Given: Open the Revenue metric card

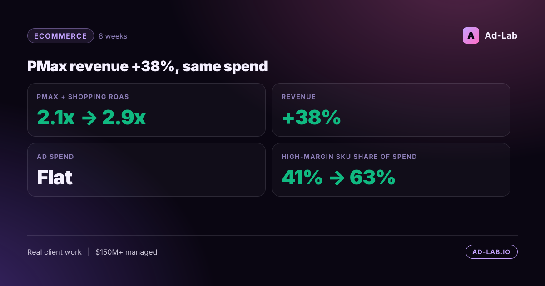Looking at the screenshot, I should tap(391, 110).
